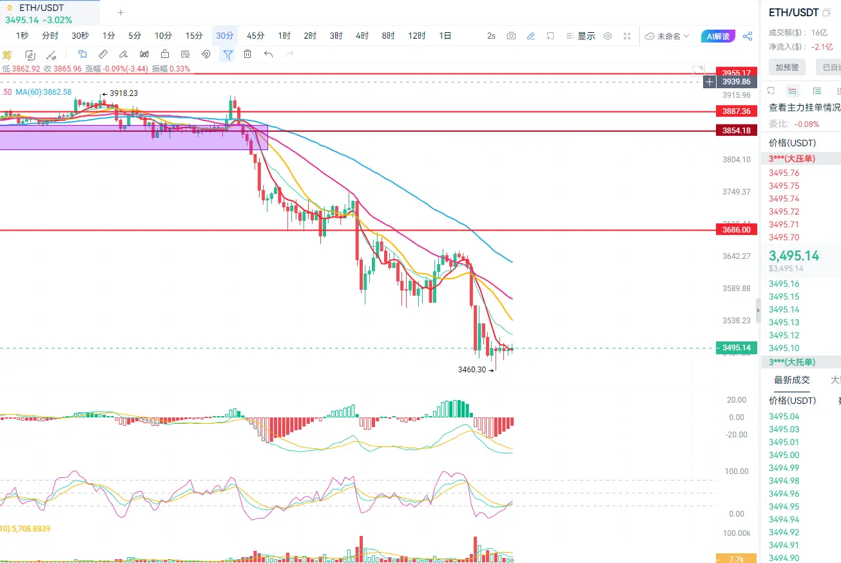Switch to the 1分 timeframe

point(109,36)
